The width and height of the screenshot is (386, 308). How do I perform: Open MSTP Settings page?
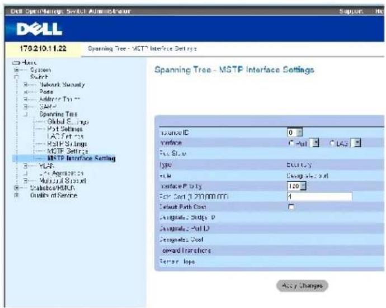click(x=68, y=151)
